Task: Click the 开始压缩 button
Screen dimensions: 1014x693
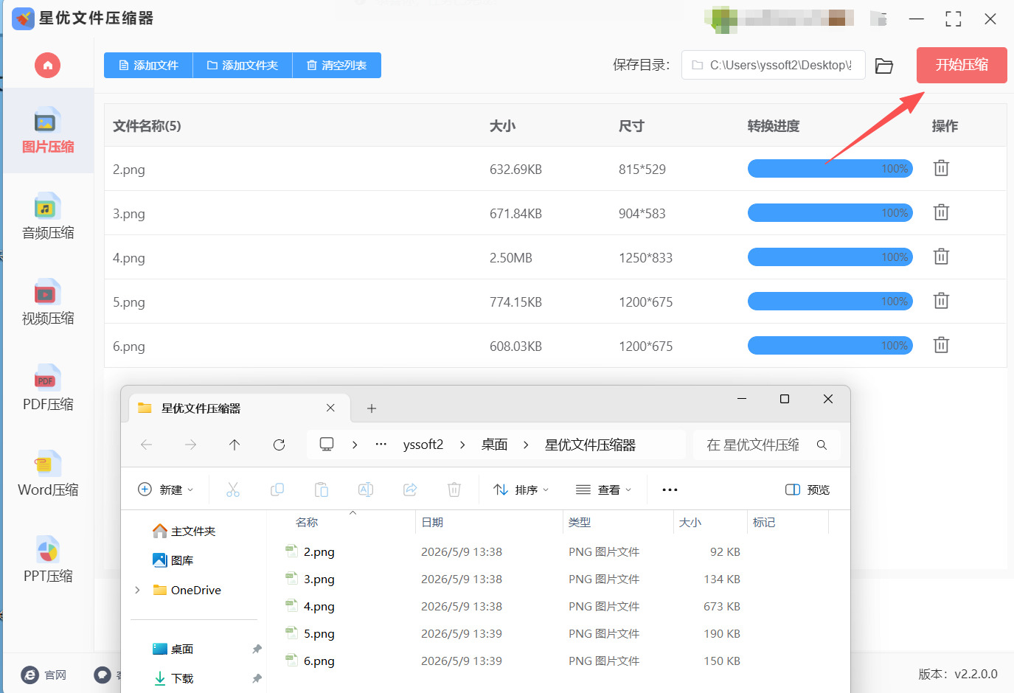Action: pyautogui.click(x=962, y=65)
